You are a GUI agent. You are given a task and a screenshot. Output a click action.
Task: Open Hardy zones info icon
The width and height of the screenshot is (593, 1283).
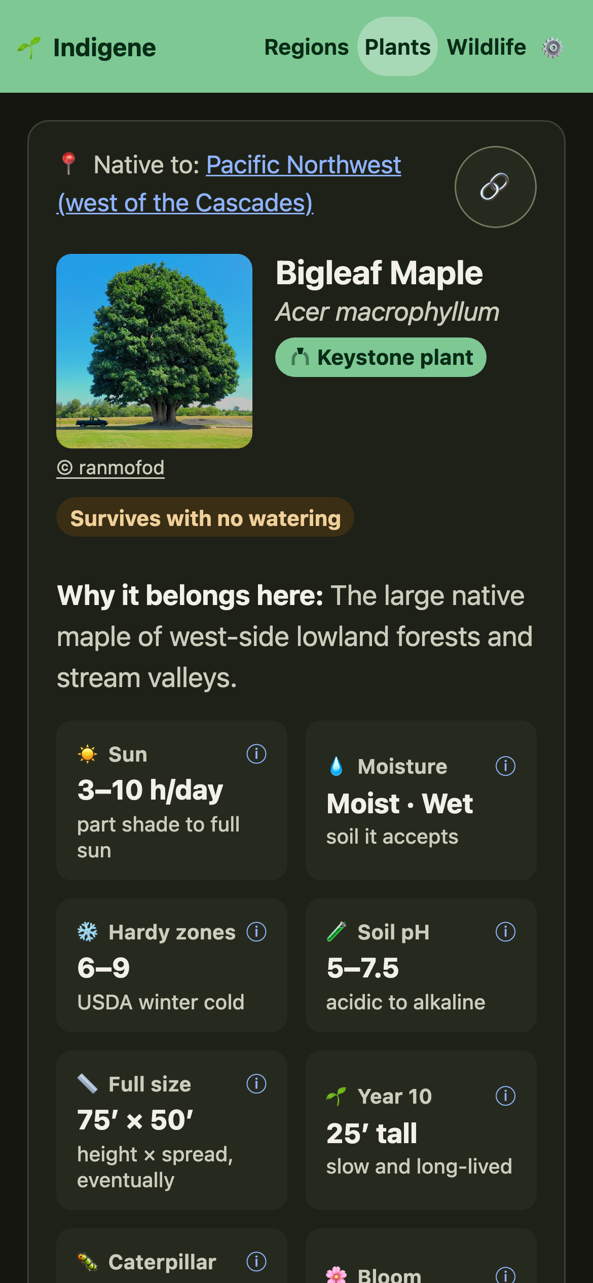(x=256, y=932)
